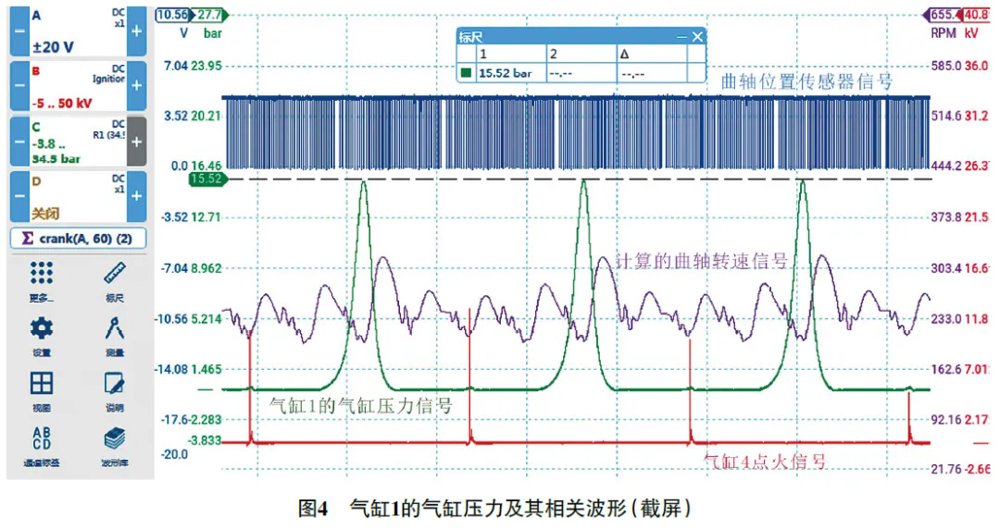
Task: Click the 曲轴位置传感器信号 waveform label
Action: 806,81
